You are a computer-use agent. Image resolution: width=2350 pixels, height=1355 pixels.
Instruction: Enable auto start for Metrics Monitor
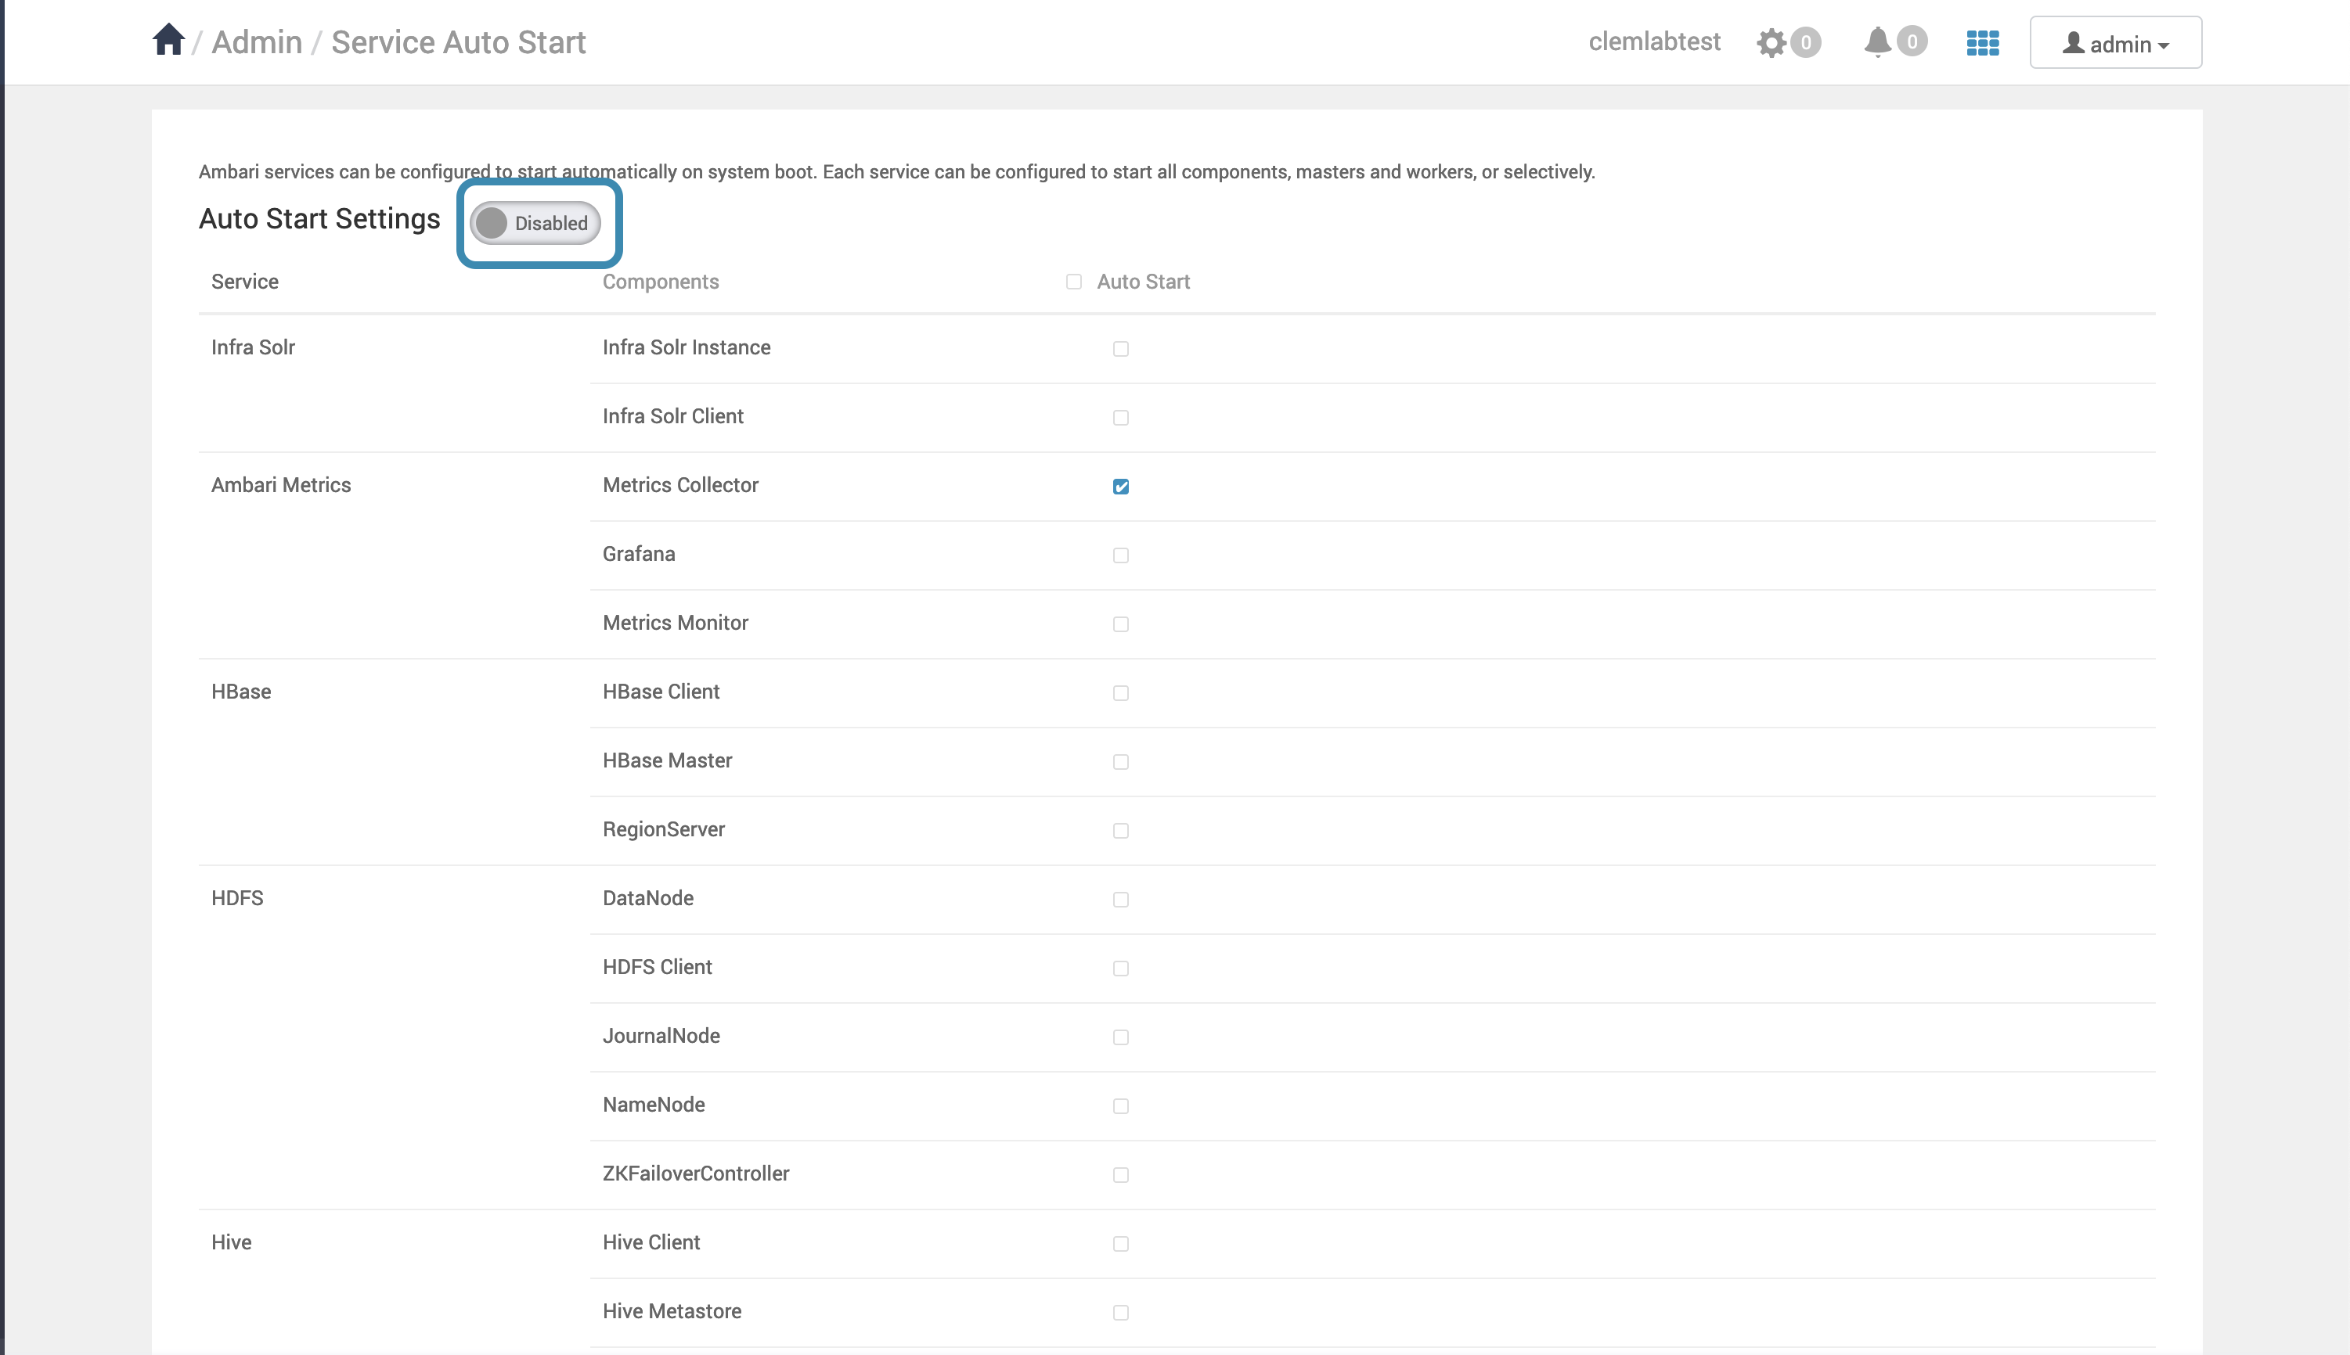[1121, 624]
